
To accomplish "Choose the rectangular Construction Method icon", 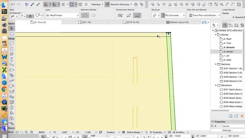I will coord(129,15).
